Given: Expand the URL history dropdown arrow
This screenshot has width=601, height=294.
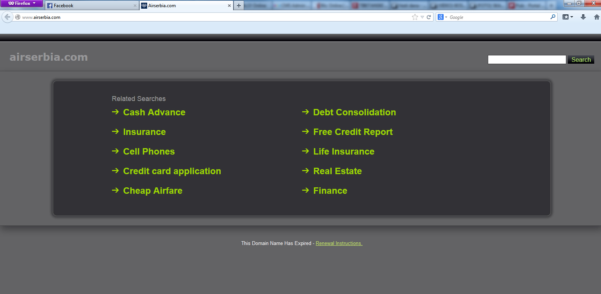Looking at the screenshot, I should (x=422, y=17).
